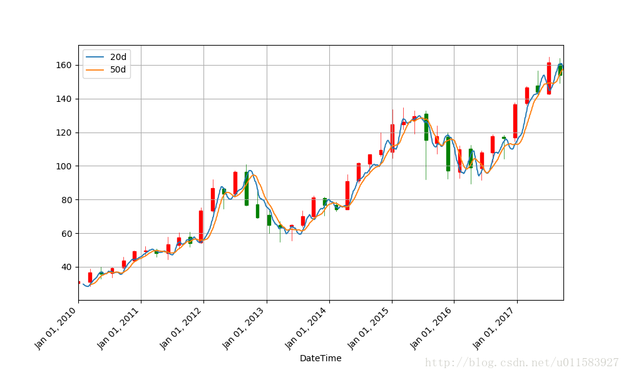Screen dimensions: 626x375
Task: Click the 40 y-axis tick label
Action: (x=67, y=267)
